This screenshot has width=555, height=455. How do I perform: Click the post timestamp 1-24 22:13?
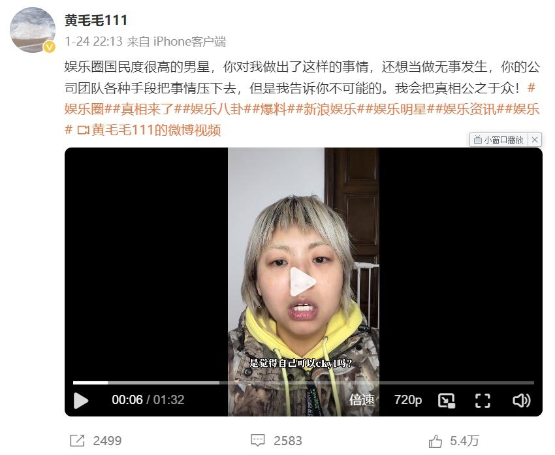94,42
